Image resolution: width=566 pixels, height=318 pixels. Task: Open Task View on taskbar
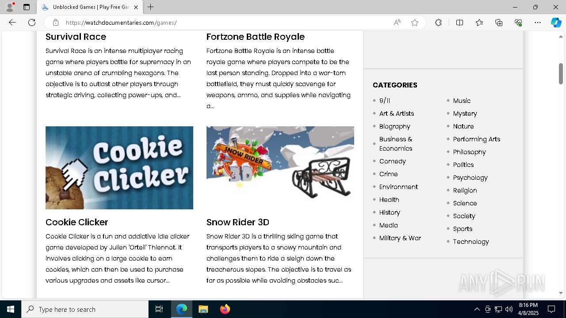(x=159, y=309)
